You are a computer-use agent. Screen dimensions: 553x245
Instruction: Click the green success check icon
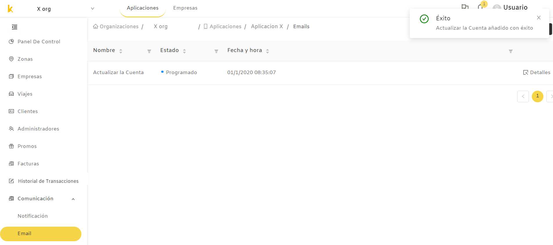424,19
